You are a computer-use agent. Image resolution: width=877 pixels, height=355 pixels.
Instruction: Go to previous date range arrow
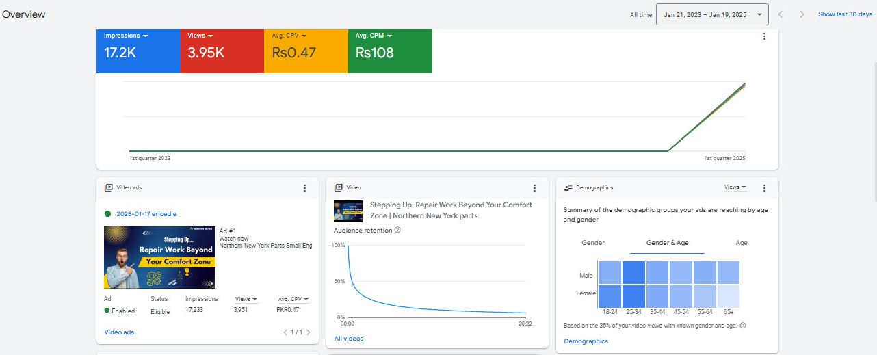[781, 14]
